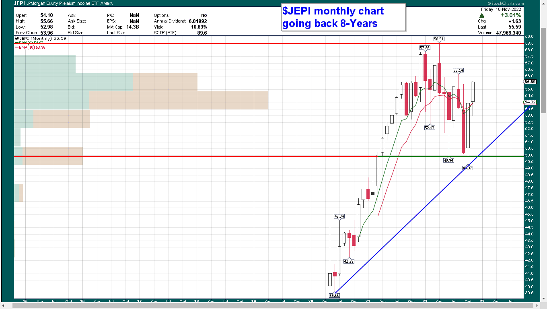Click the Annual Dividend value 6.01992

197,21
